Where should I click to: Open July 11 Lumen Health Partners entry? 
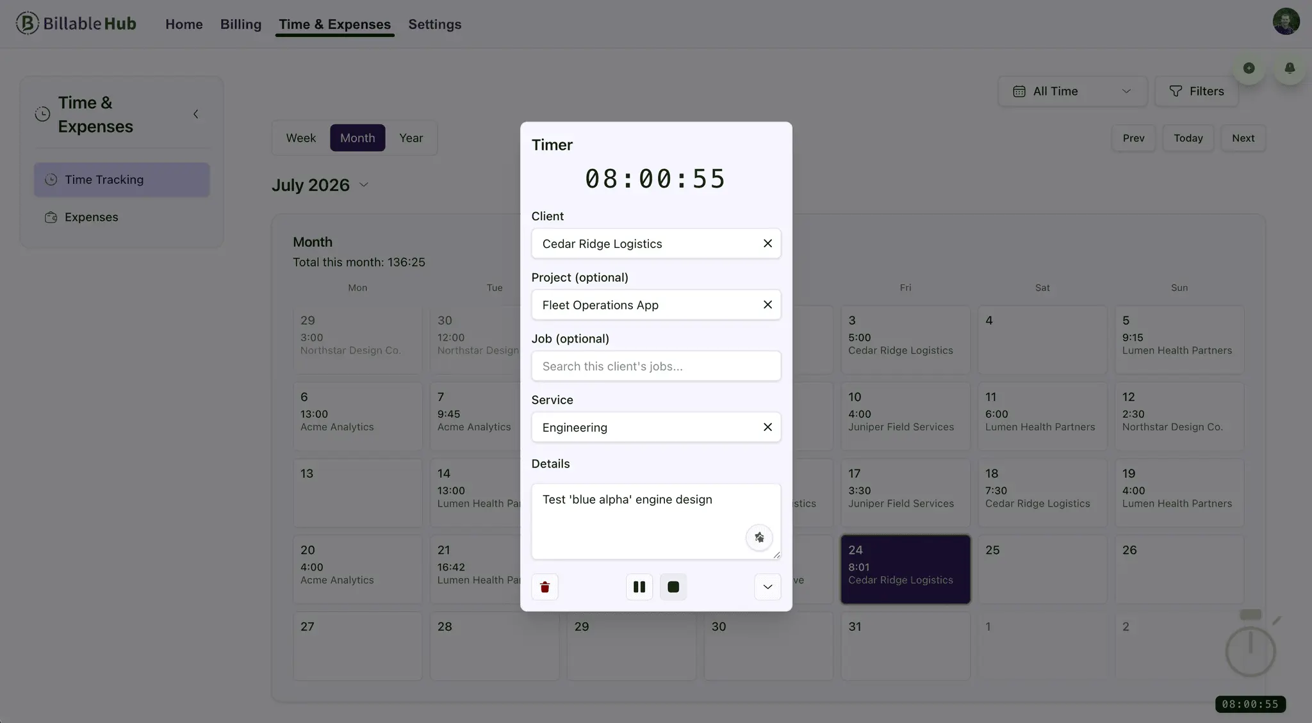pyautogui.click(x=1042, y=416)
